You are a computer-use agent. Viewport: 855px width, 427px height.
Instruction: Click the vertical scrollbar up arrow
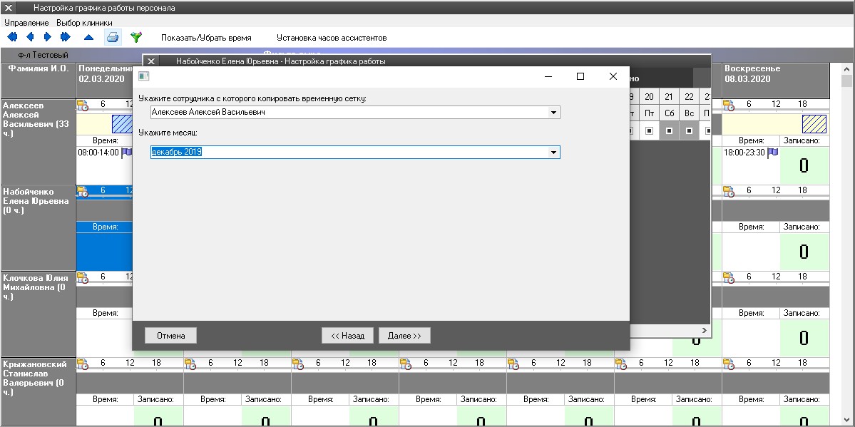[x=848, y=70]
